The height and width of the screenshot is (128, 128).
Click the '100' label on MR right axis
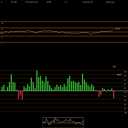pyautogui.click(x=125, y=72)
